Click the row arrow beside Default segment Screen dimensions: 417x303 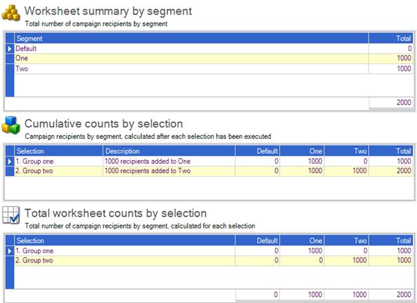point(10,49)
